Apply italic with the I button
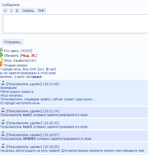Viewport: 148px width, 155px height. pyautogui.click(x=11, y=11)
